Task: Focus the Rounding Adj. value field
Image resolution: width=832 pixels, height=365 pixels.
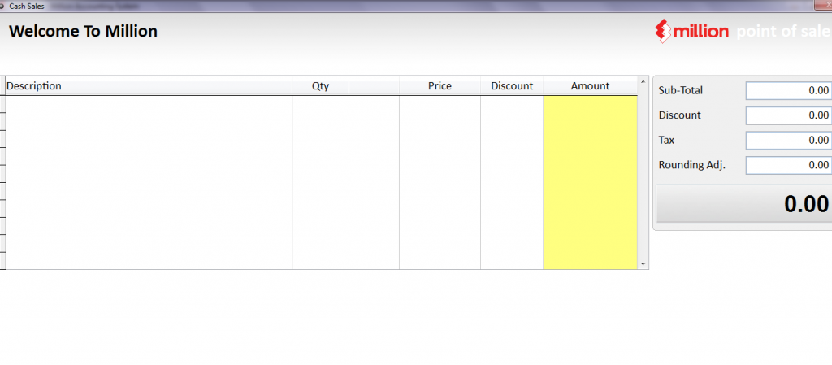Action: pyautogui.click(x=788, y=166)
